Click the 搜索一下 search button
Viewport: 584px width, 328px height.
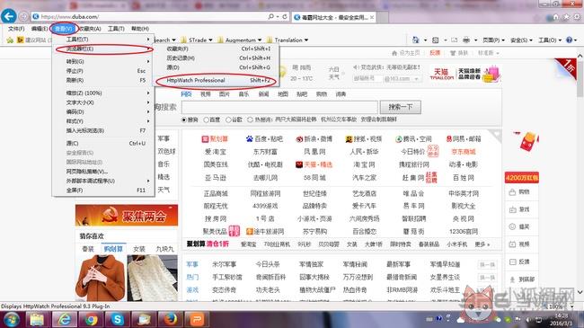click(401, 107)
